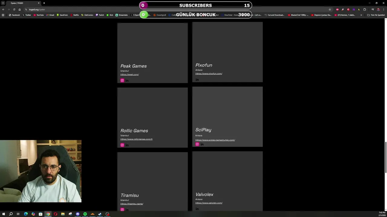The image size is (387, 217).
Task: Open Twitter bookmark
Action: [x=27, y=15]
